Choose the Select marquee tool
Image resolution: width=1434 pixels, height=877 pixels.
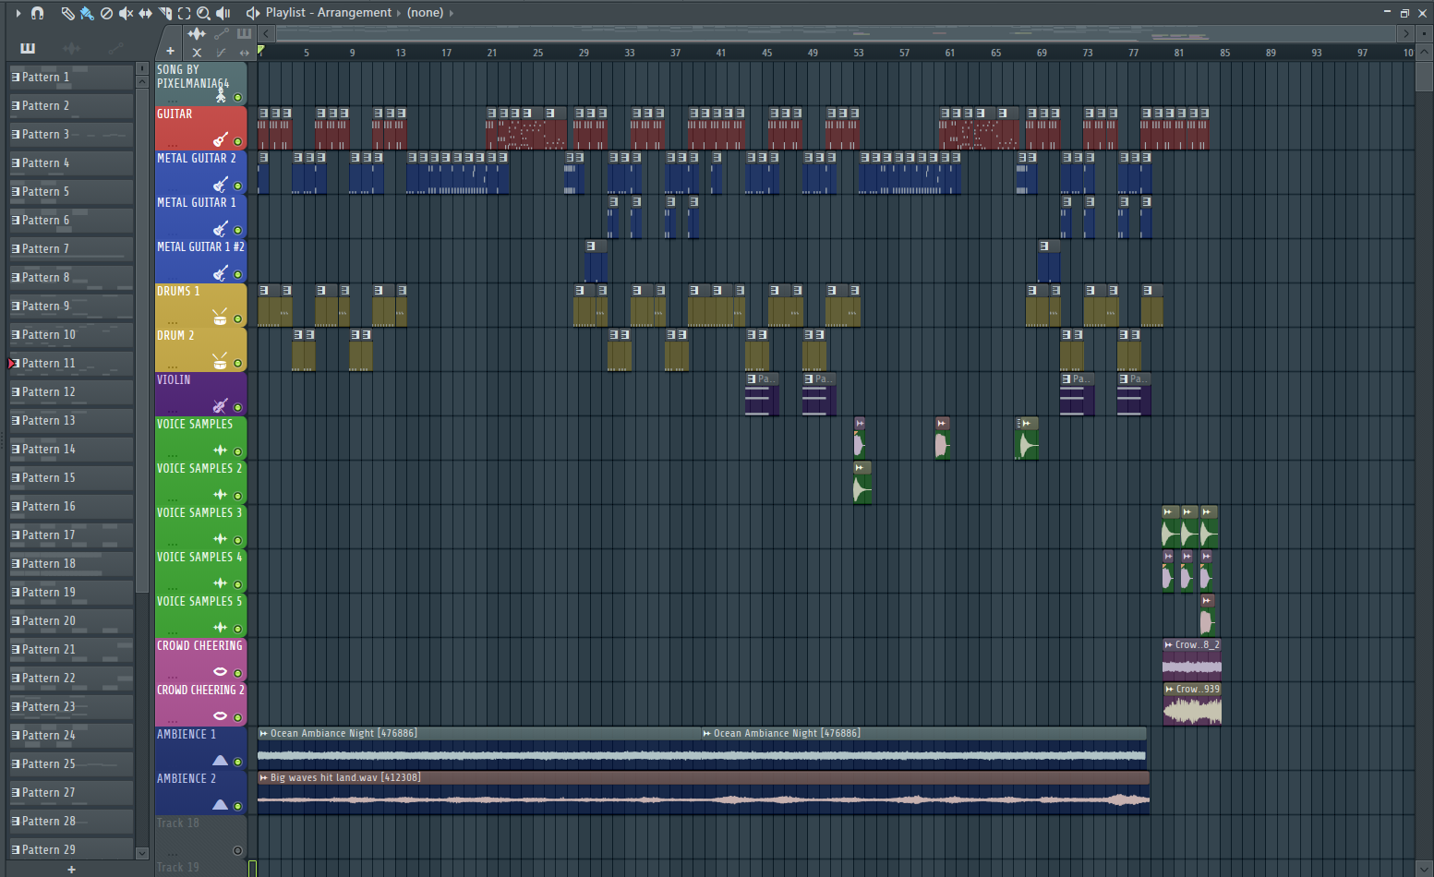pos(184,13)
